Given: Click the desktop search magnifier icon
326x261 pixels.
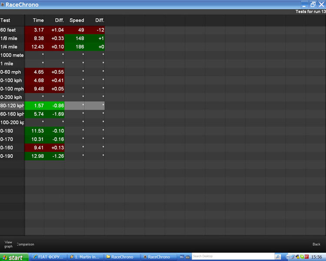Looking at the screenshot, I should tap(277, 257).
